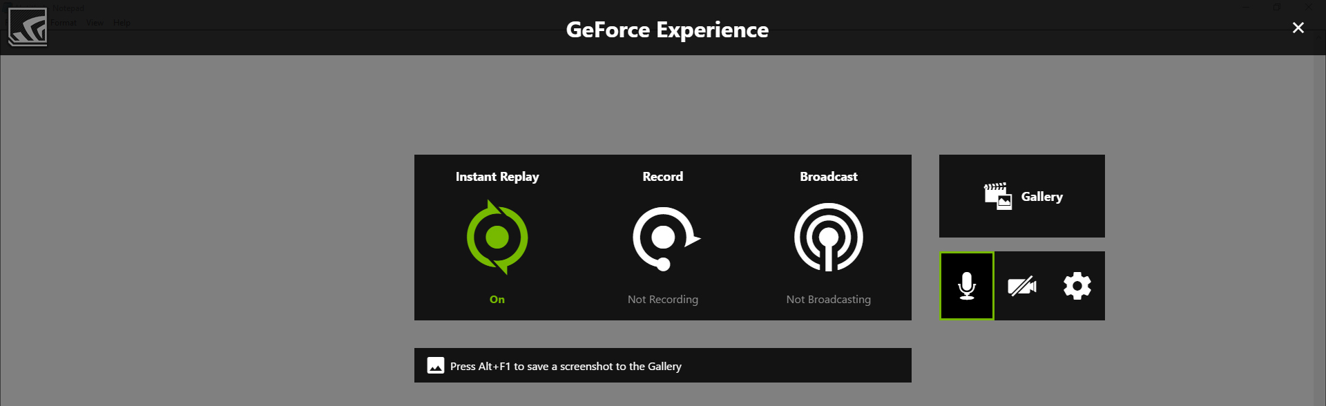Open settings with the gear icon
The image size is (1326, 406).
[1077, 286]
